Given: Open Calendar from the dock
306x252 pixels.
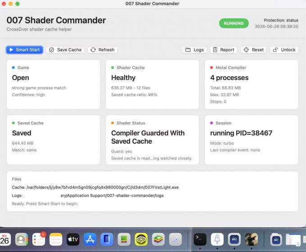Looking at the screenshot, I should (4, 239).
